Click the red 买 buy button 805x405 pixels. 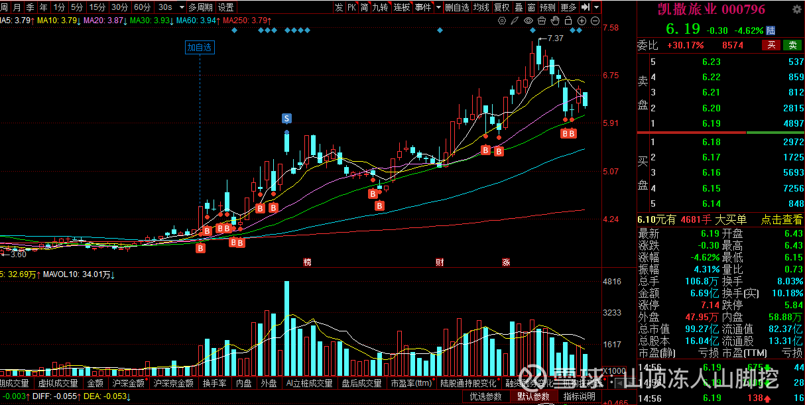pos(771,45)
